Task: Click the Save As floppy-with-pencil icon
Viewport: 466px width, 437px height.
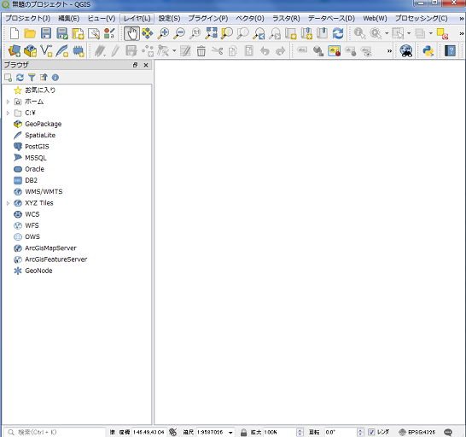Action: [62, 33]
